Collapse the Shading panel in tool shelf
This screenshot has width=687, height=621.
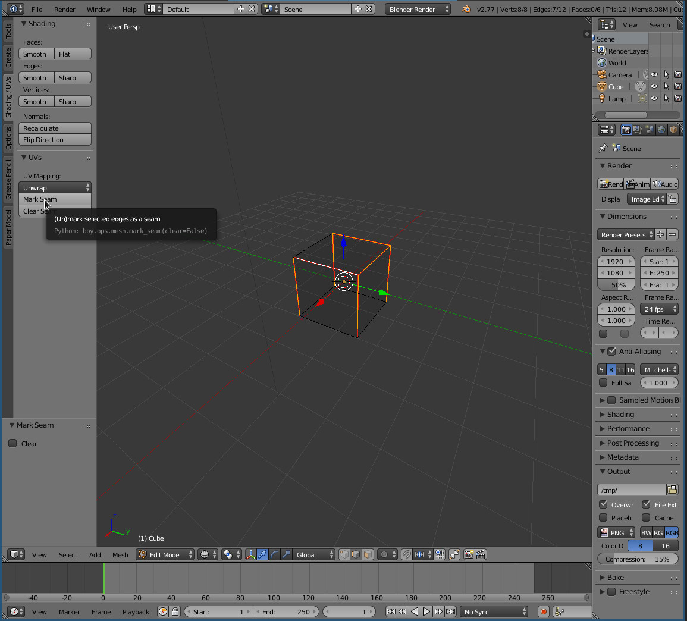click(24, 24)
